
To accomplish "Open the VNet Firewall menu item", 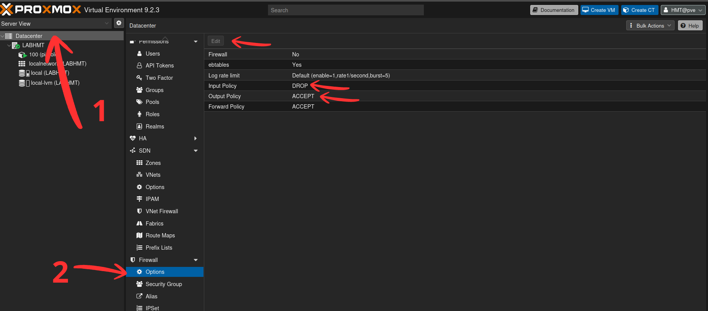I will click(165, 211).
